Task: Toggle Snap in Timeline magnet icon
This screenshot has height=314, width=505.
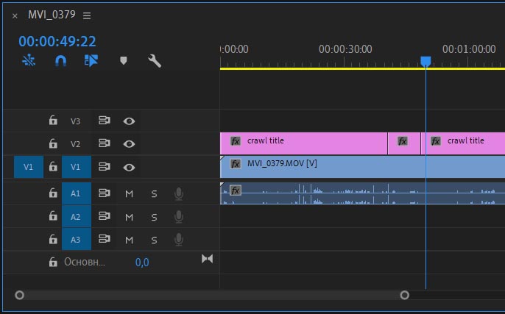Action: point(60,60)
